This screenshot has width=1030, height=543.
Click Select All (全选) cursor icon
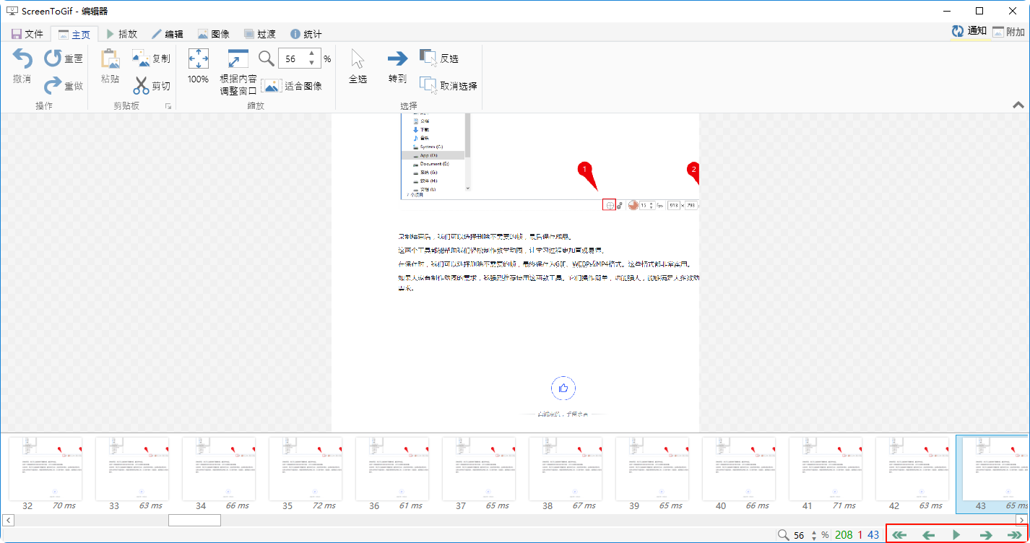tap(358, 59)
